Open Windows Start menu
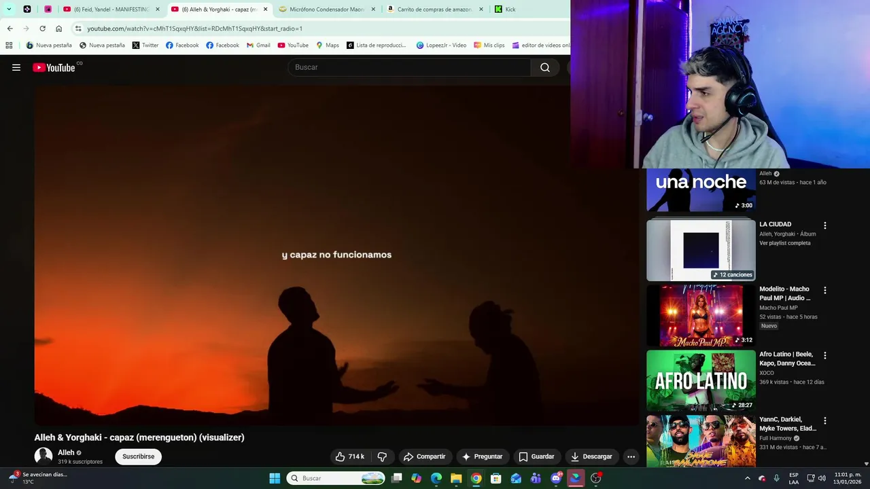870x489 pixels. click(275, 478)
